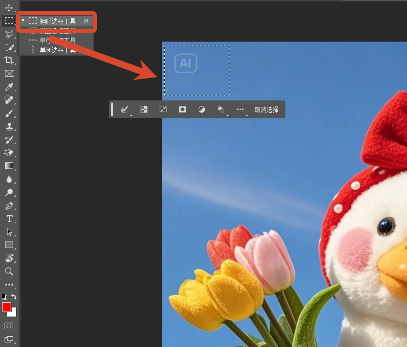Select the Rectangle shape tool

pyautogui.click(x=9, y=245)
